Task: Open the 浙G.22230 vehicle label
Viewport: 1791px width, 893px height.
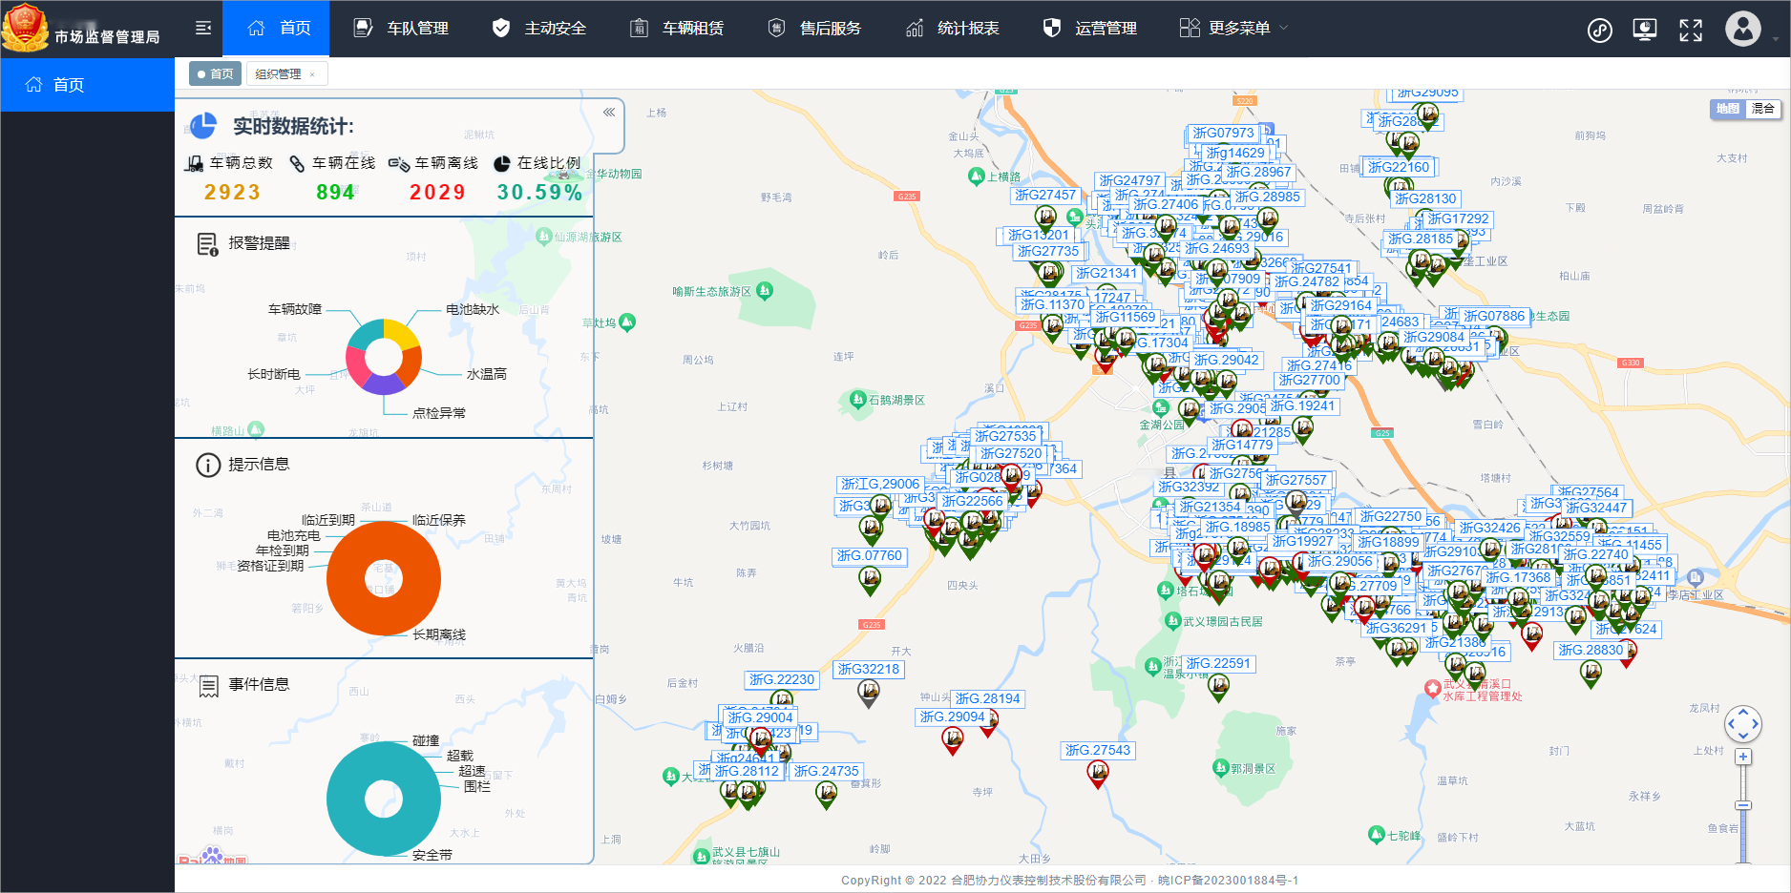Action: pyautogui.click(x=782, y=680)
